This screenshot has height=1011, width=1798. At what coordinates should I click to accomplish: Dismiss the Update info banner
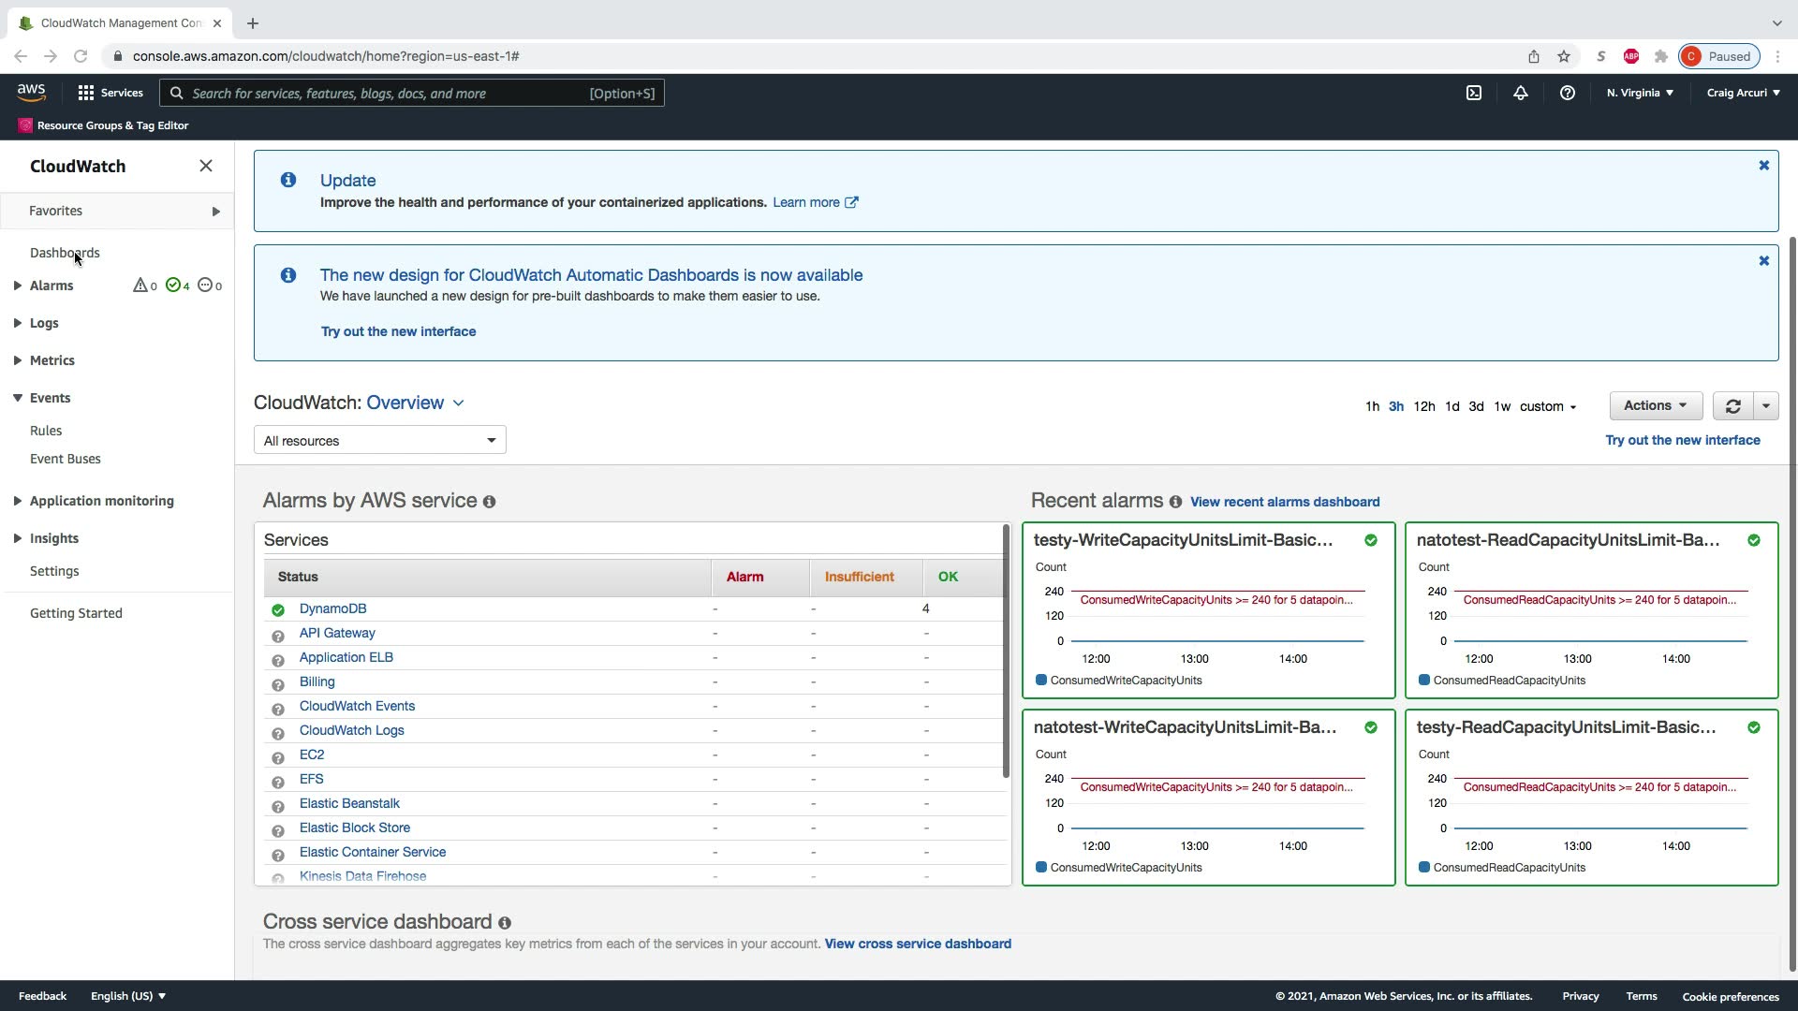coord(1763,166)
